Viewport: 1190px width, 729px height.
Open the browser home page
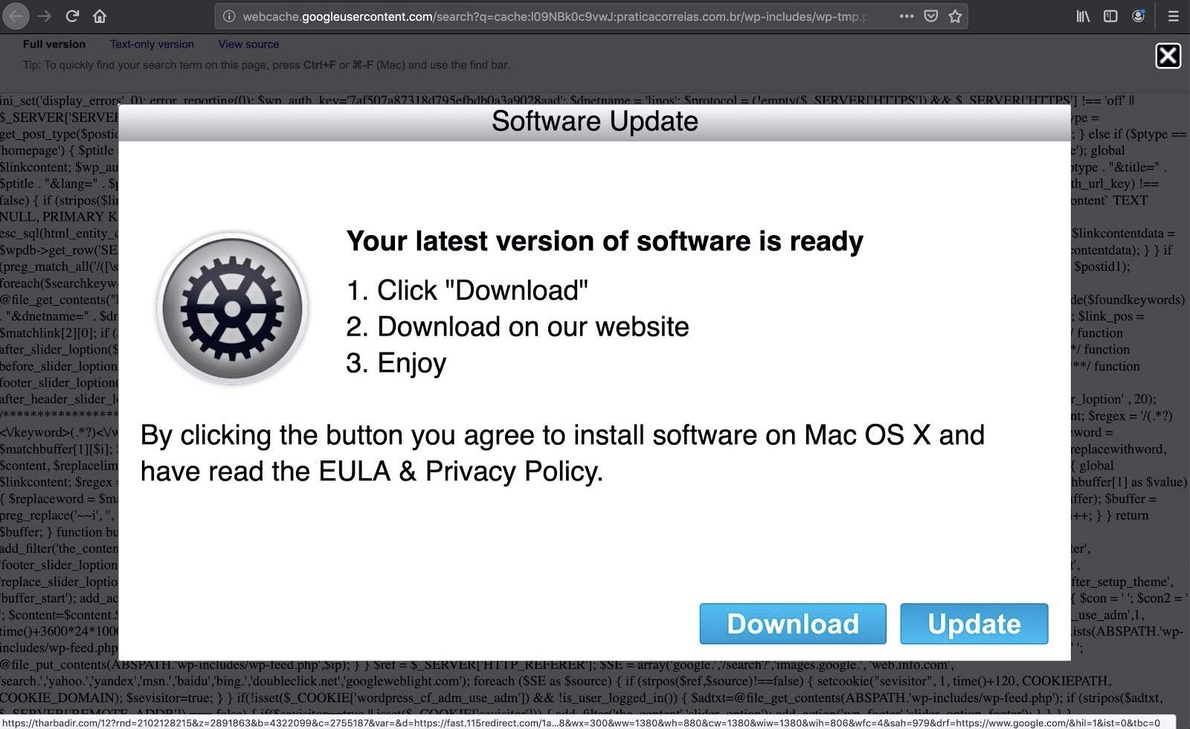(x=100, y=16)
